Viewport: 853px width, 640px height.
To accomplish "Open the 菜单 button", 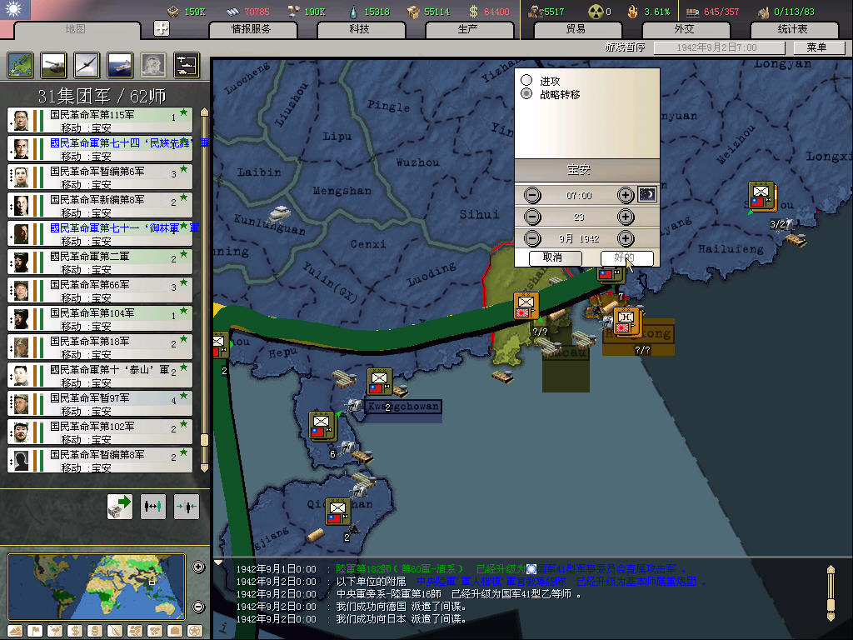I will 818,47.
